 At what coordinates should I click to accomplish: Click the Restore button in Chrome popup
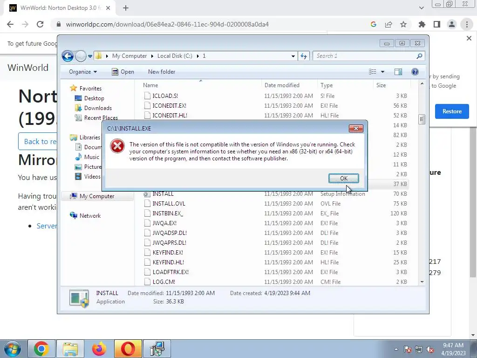452,111
